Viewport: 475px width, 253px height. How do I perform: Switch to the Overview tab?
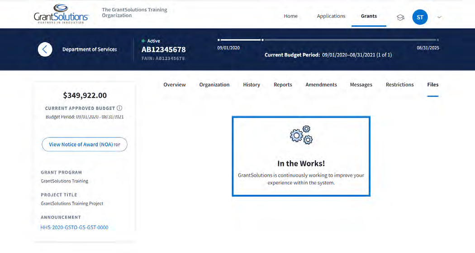pos(175,85)
